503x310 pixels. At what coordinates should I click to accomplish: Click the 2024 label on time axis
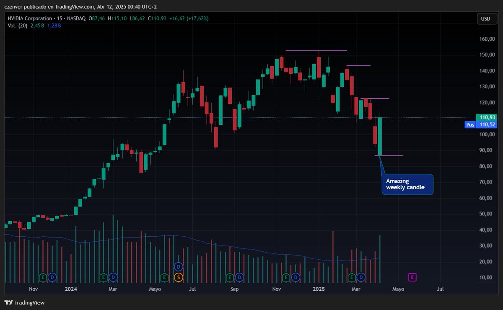[x=71, y=289]
